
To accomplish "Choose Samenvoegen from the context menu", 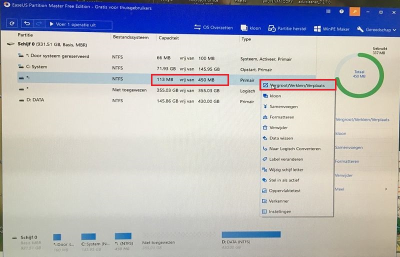I will (297, 106).
